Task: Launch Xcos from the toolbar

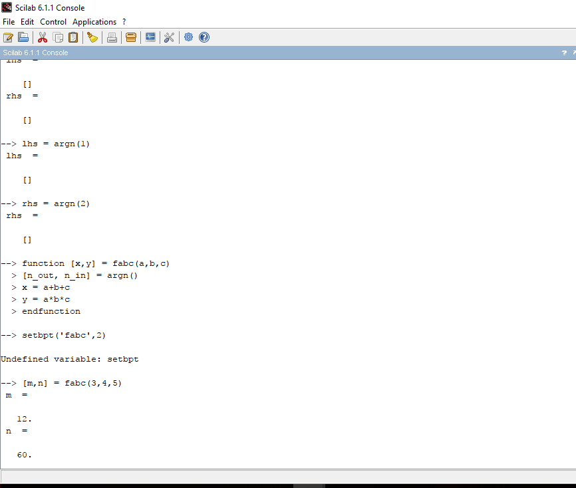Action: click(x=150, y=37)
